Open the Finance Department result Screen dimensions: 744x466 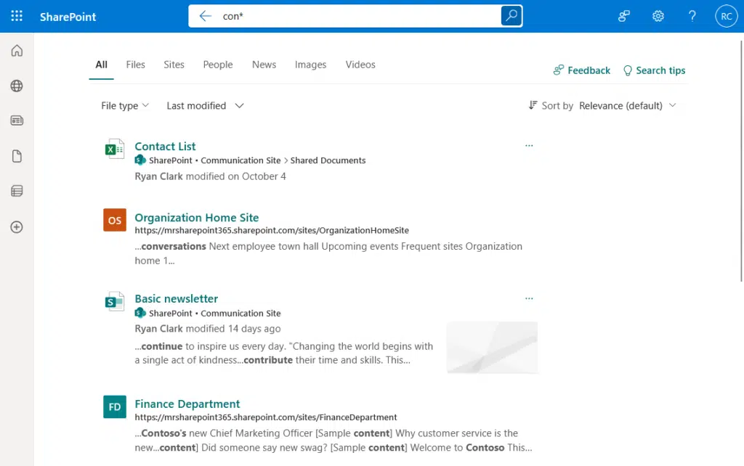[187, 404]
